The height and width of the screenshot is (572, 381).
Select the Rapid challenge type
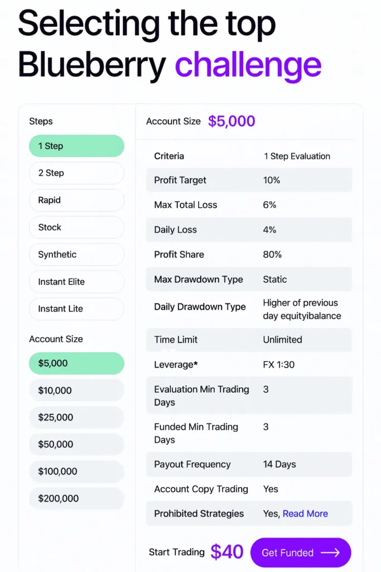76,201
